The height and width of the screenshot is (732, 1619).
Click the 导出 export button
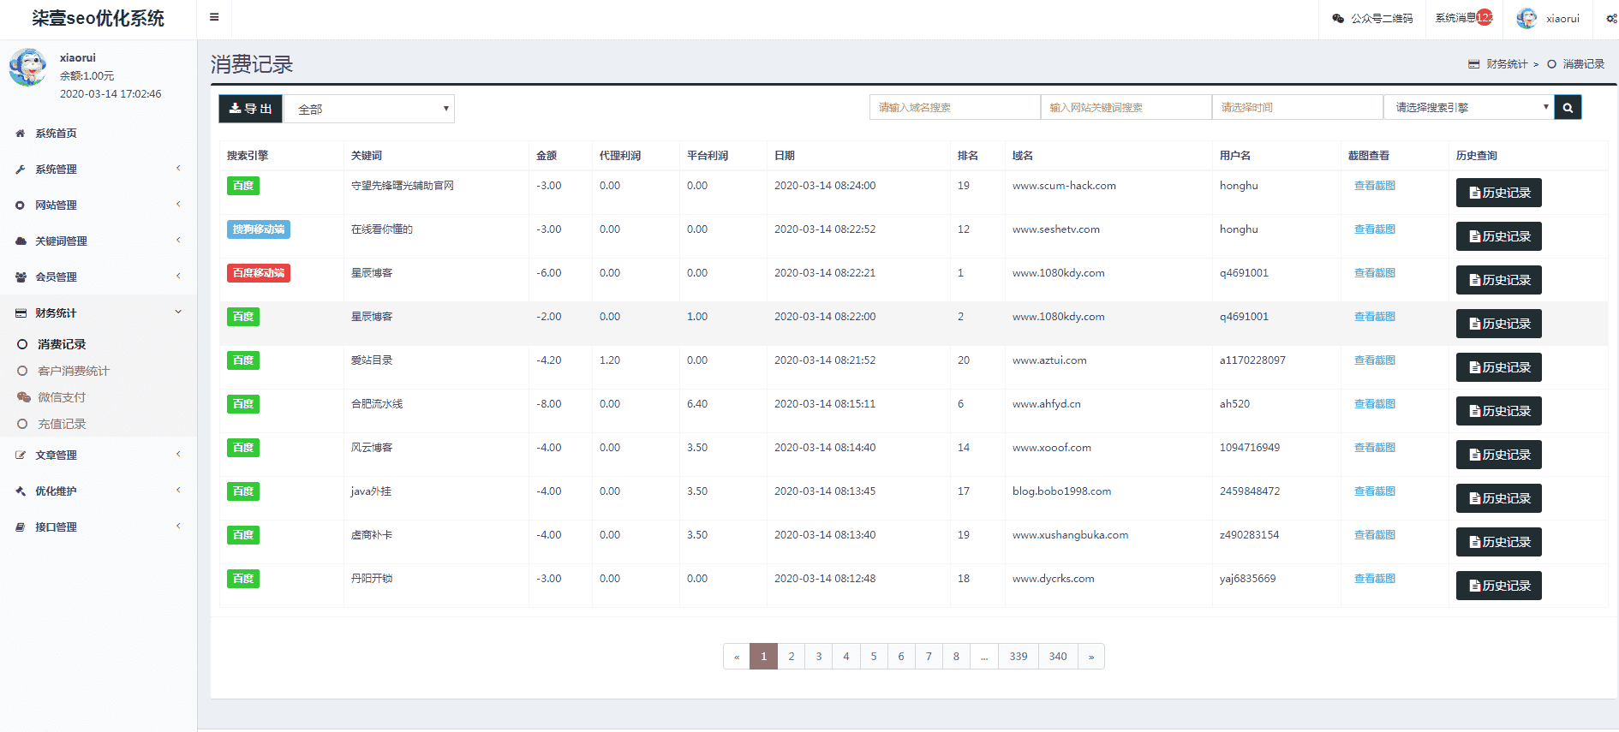coord(250,109)
